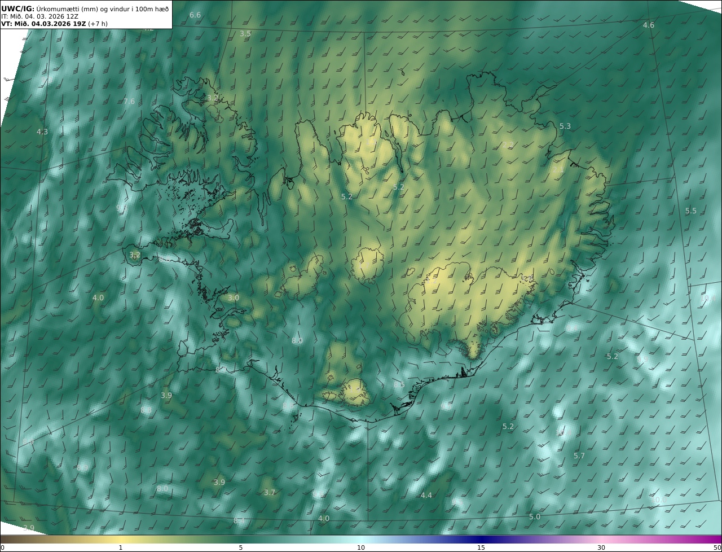The width and height of the screenshot is (722, 552).
Task: Click the 5.0 value on the map
Action: [535, 517]
